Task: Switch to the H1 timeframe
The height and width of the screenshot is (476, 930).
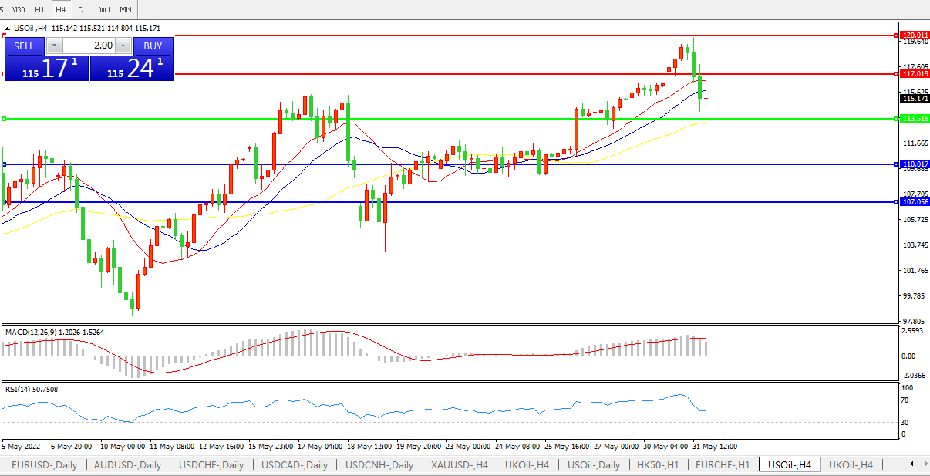Action: click(39, 9)
